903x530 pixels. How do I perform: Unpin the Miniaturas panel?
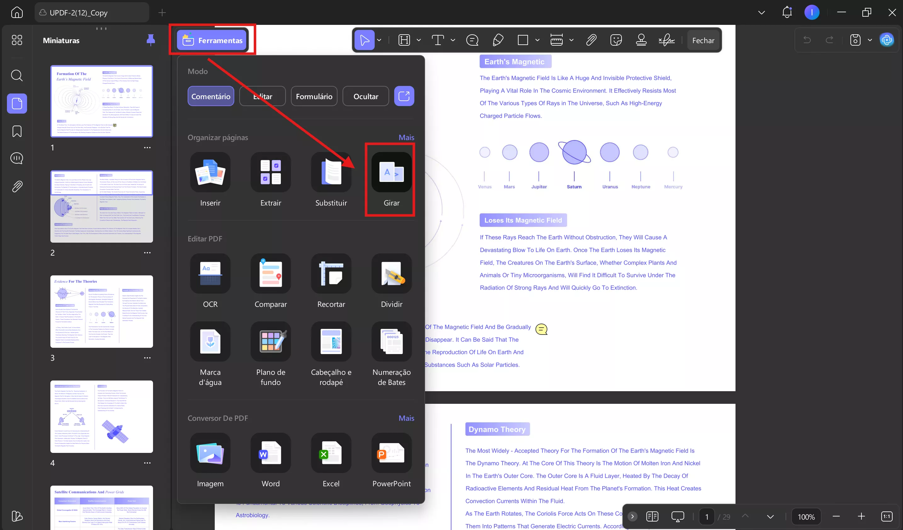point(150,40)
